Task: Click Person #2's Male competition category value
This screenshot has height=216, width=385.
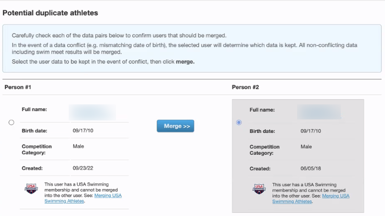Action: point(306,147)
